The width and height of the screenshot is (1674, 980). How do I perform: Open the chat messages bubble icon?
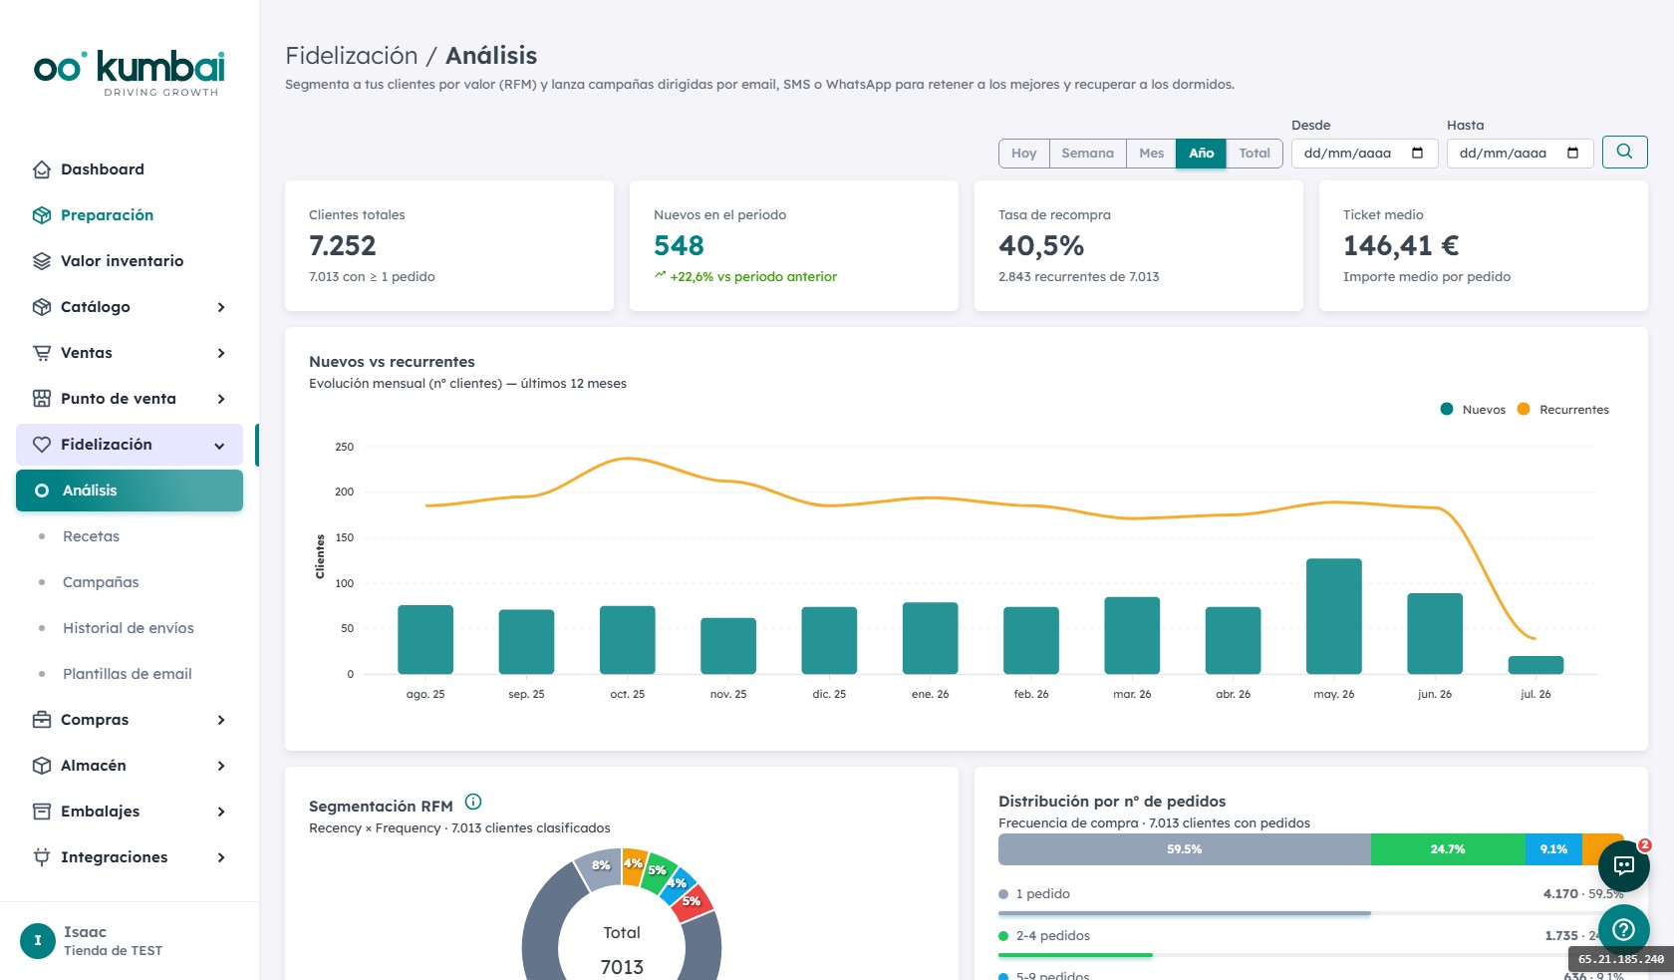[x=1624, y=865]
